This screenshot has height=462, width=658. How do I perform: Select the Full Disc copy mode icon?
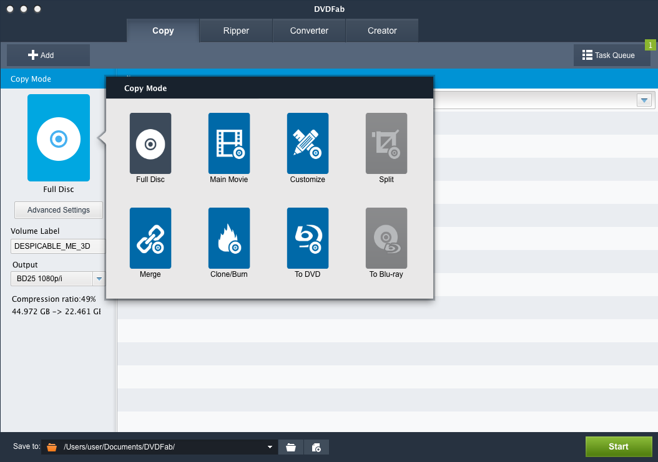[x=150, y=143]
